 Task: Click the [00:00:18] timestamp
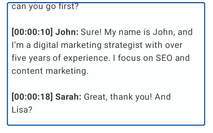32,97
